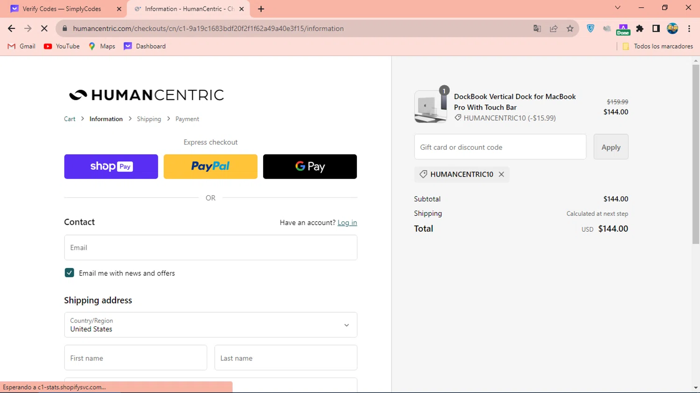Click the Shipping breadcrumb
The image size is (700, 393).
pos(149,119)
